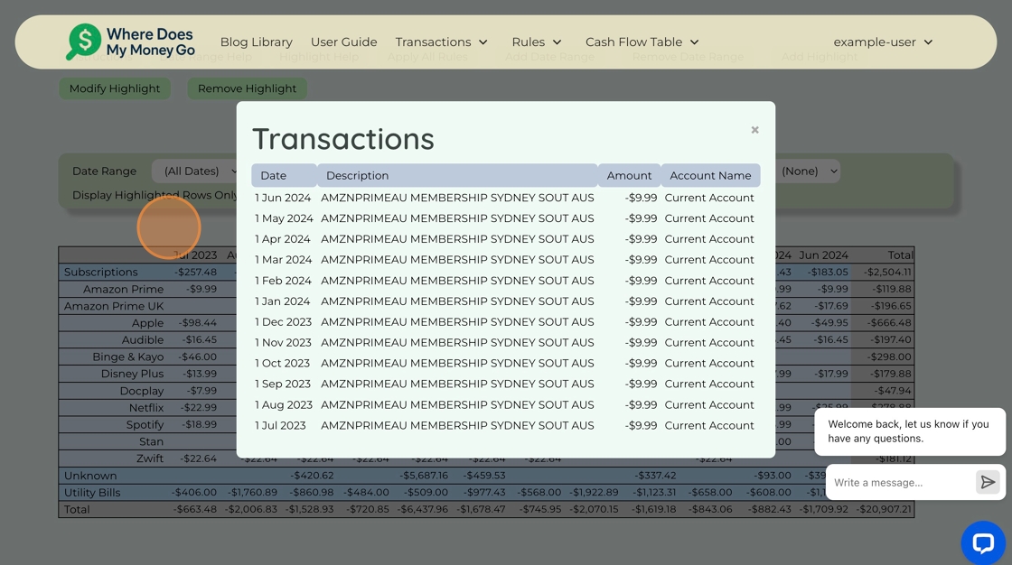Image resolution: width=1012 pixels, height=565 pixels.
Task: Expand the Rules nav menu
Action: pos(537,42)
